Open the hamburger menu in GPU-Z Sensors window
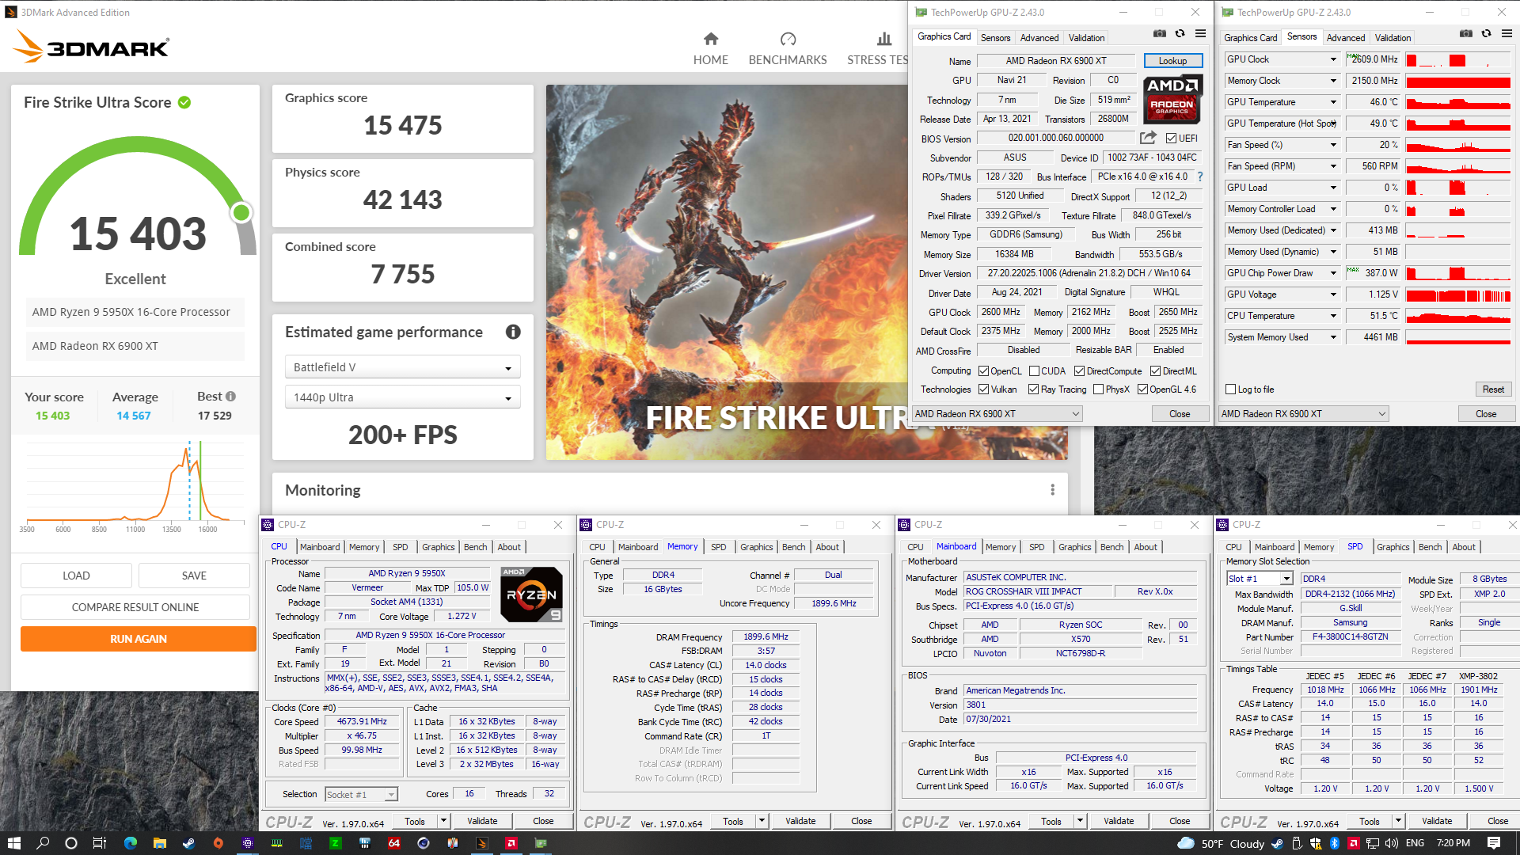 (1507, 34)
